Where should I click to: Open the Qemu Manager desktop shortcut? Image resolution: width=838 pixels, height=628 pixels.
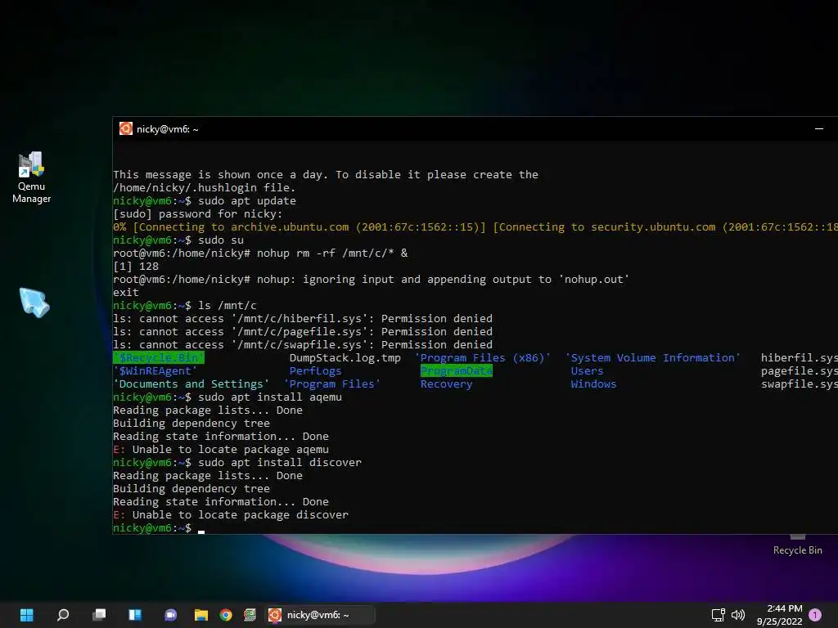[x=31, y=177]
